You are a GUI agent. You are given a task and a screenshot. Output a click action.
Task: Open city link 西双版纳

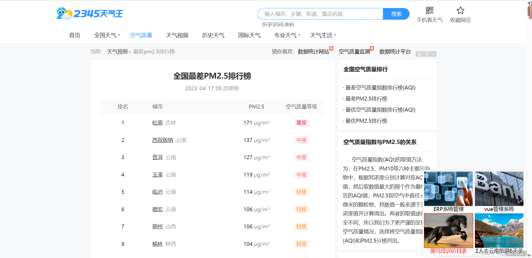pos(163,140)
